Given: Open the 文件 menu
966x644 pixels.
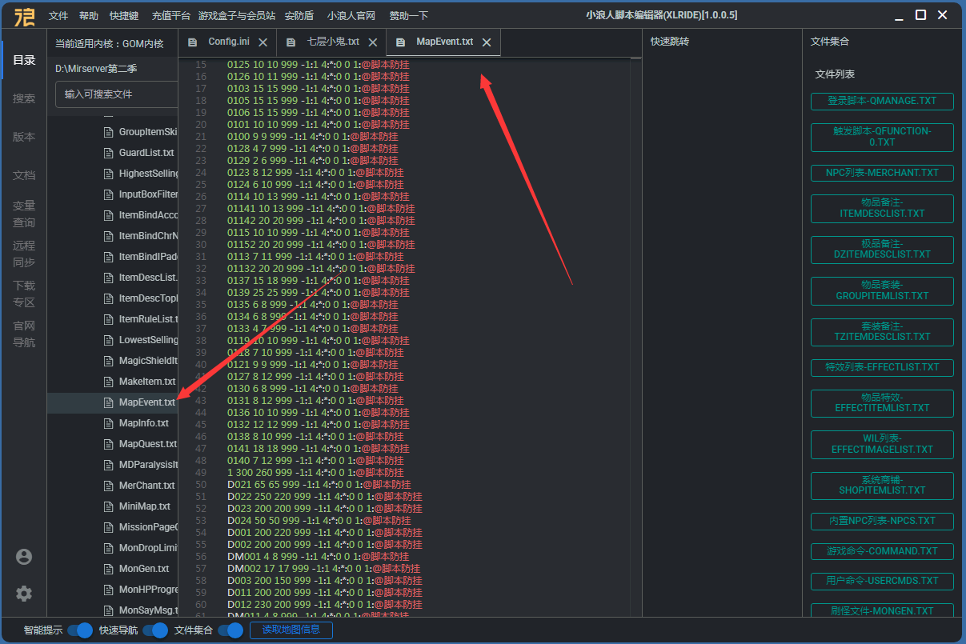Looking at the screenshot, I should [58, 16].
